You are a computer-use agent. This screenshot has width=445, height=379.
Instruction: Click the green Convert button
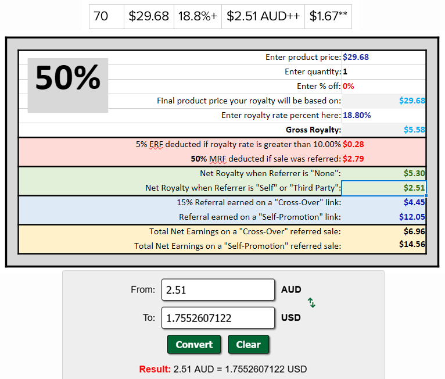[x=194, y=344]
